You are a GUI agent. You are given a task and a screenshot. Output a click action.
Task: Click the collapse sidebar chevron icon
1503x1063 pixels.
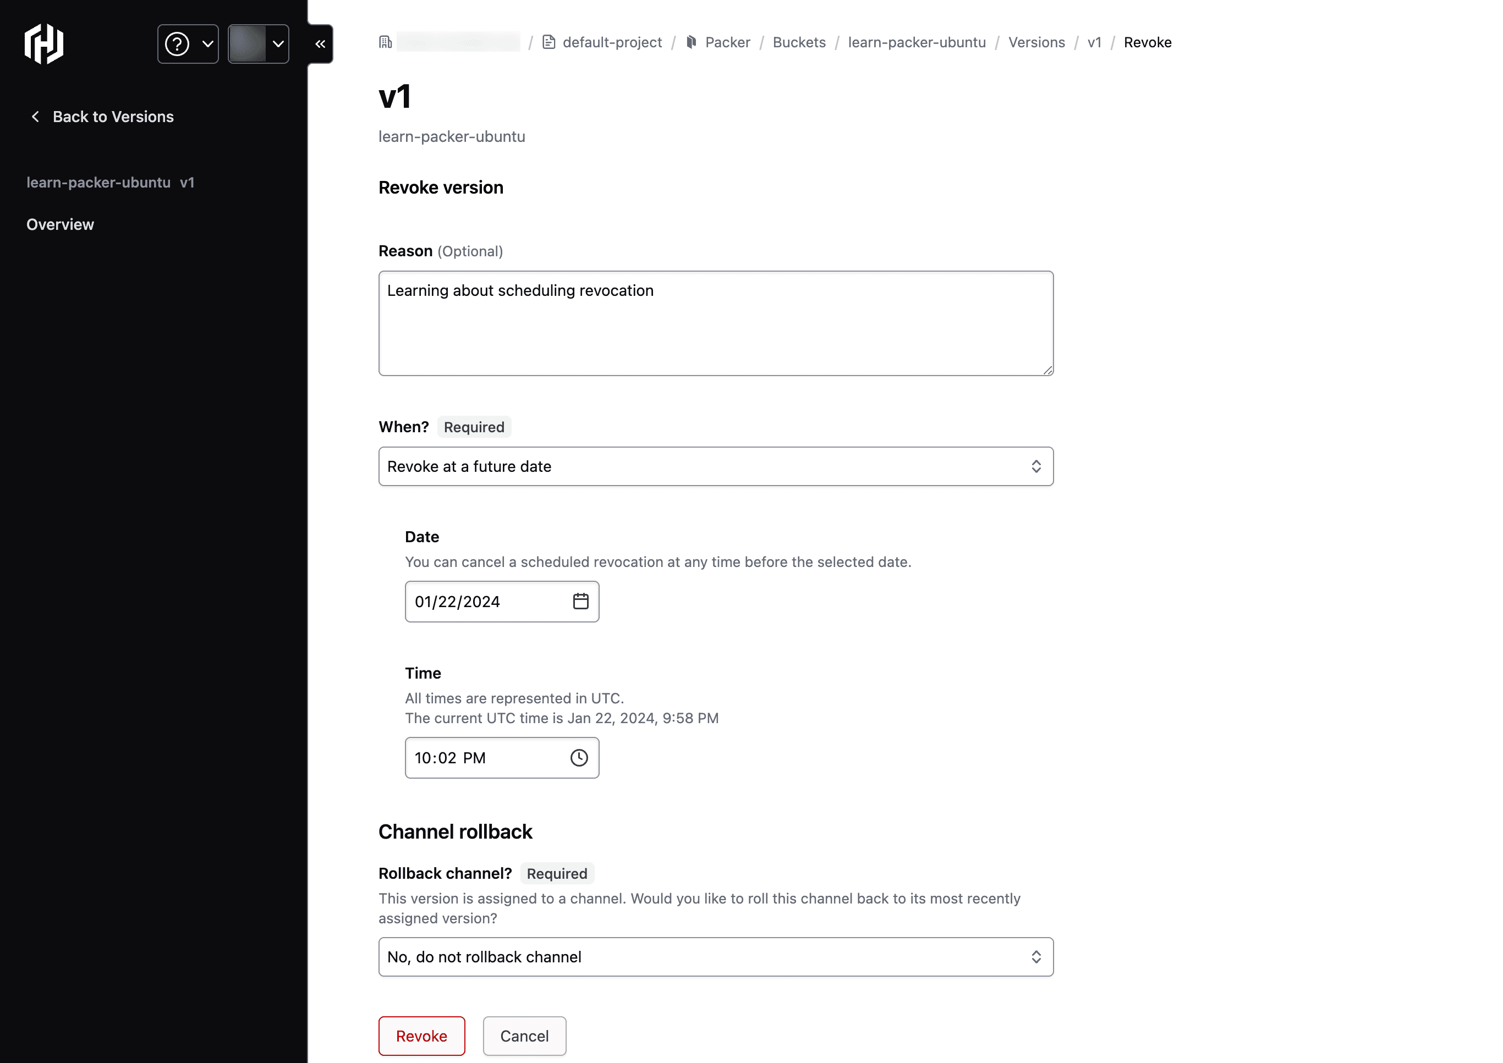click(320, 43)
